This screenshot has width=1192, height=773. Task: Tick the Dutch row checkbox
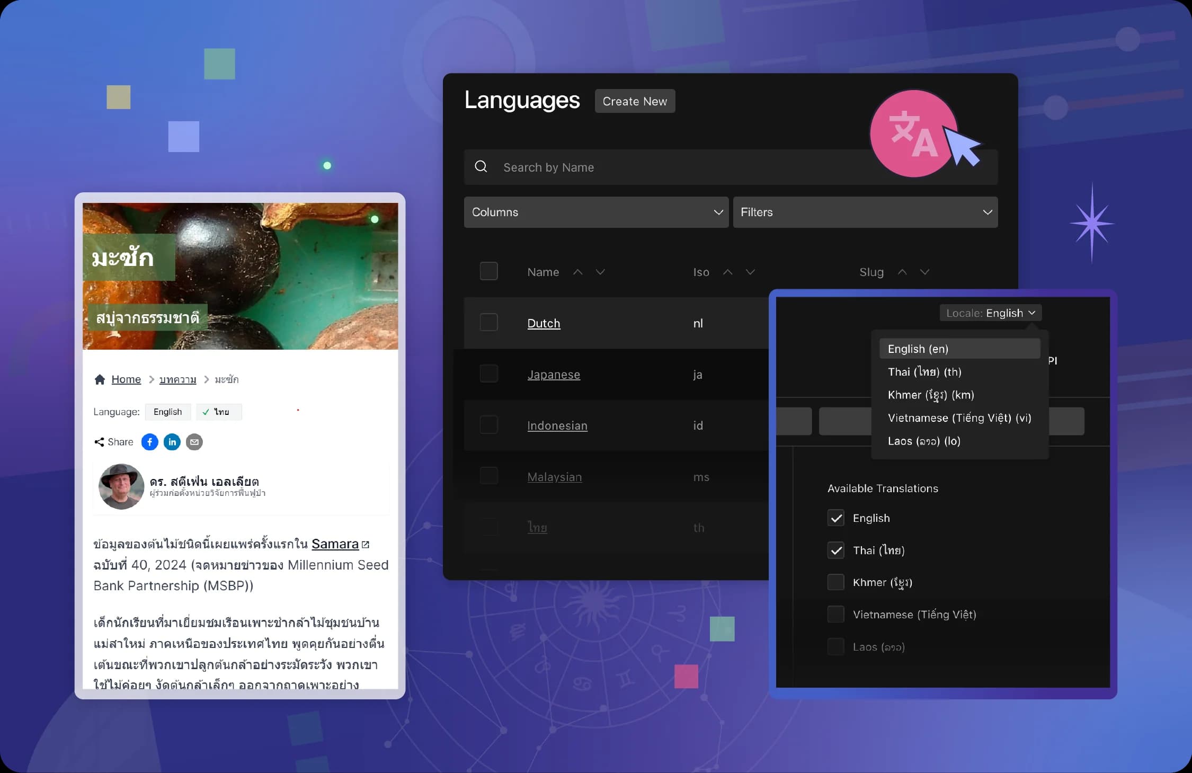(488, 323)
